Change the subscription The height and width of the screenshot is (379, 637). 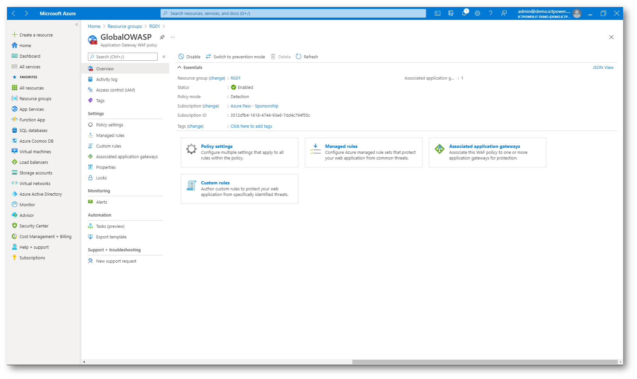(211, 106)
